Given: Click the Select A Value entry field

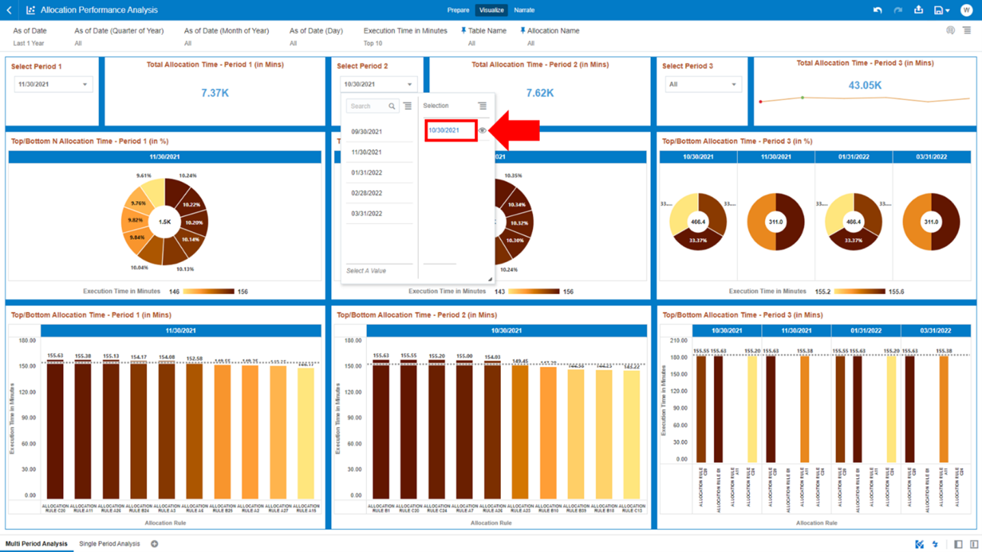Looking at the screenshot, I should pyautogui.click(x=379, y=271).
